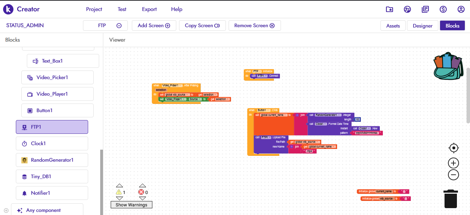
Task: Zoom in with the plus icon
Action: (x=453, y=163)
